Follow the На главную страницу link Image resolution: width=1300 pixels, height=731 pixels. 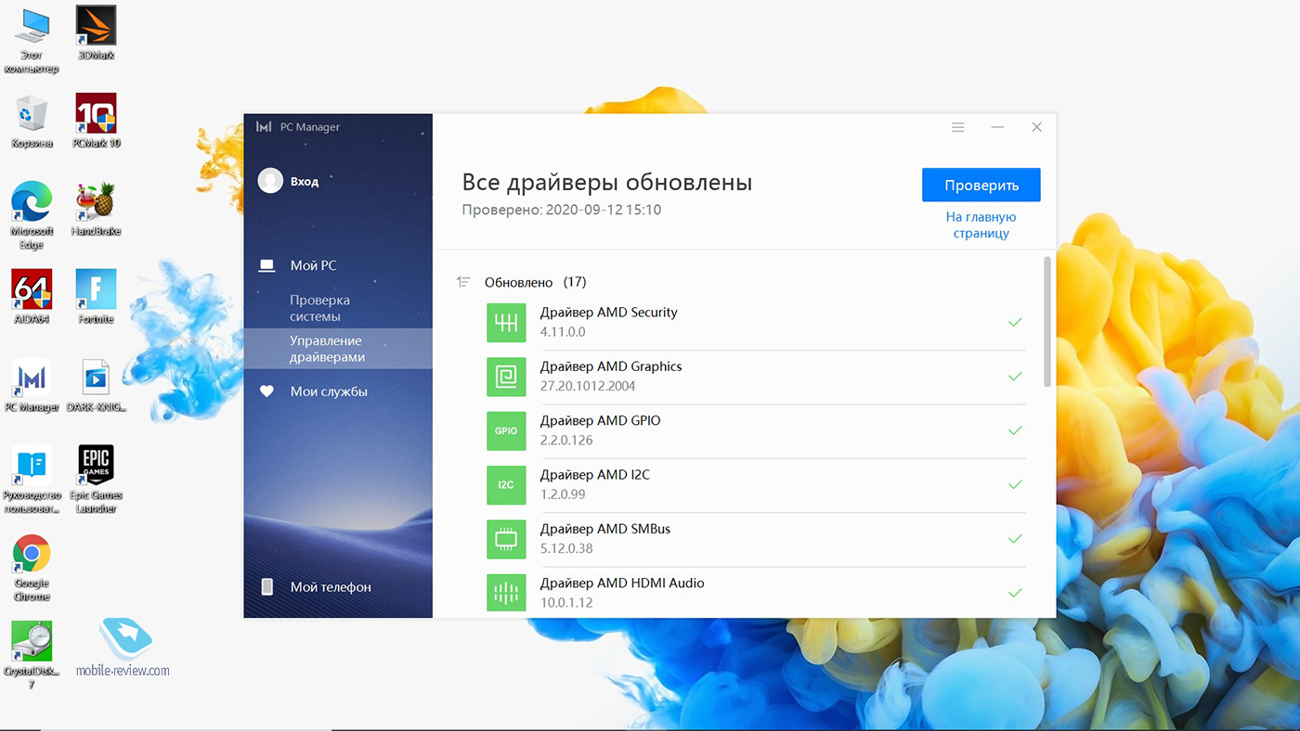click(981, 225)
